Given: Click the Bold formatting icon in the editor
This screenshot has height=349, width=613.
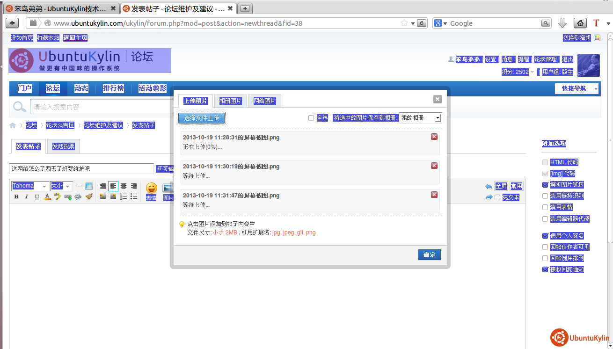Looking at the screenshot, I should pos(16,197).
